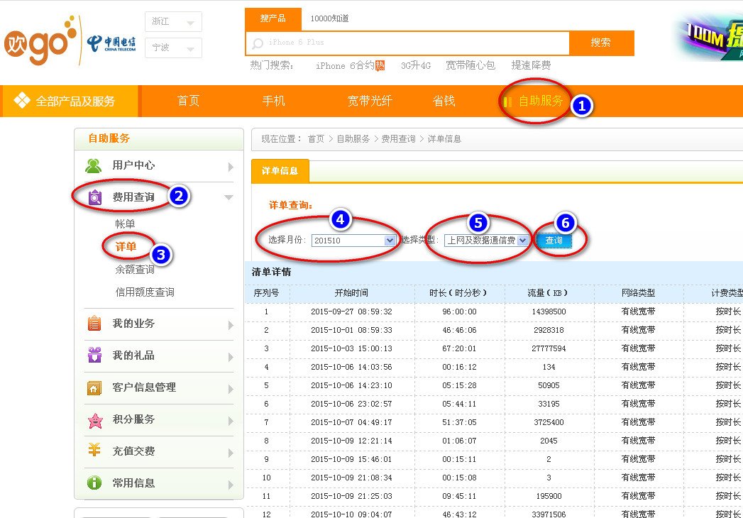Screen dimensions: 743x518
Task: Click the diamond icon beside 全部产品及服务
Action: (23, 101)
